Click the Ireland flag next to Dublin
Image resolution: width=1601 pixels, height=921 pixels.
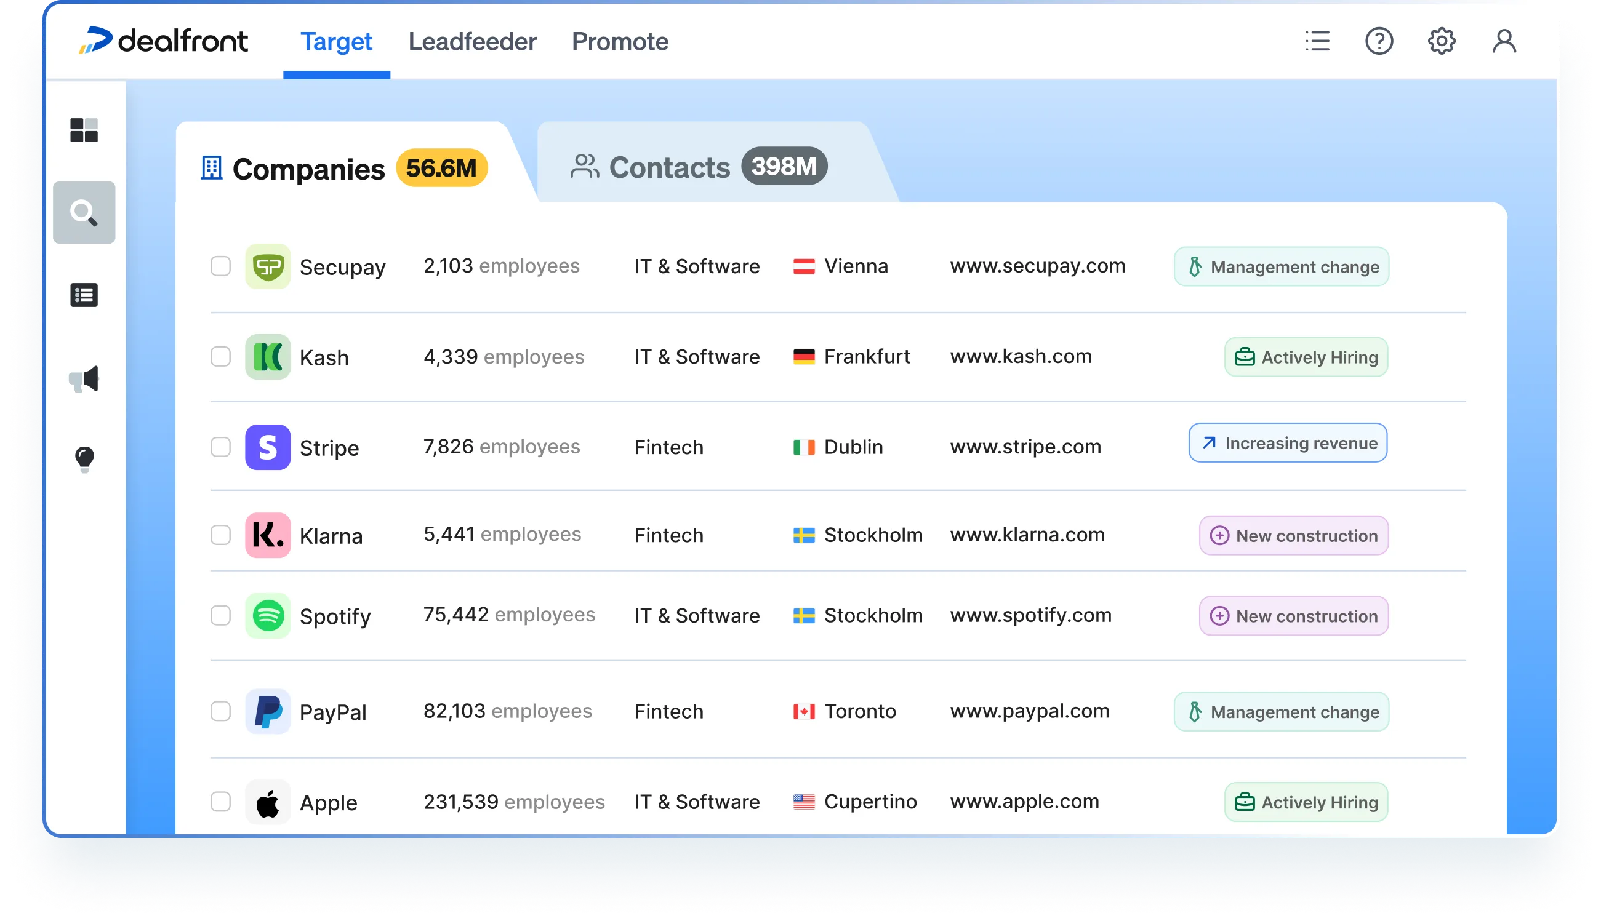click(x=804, y=447)
